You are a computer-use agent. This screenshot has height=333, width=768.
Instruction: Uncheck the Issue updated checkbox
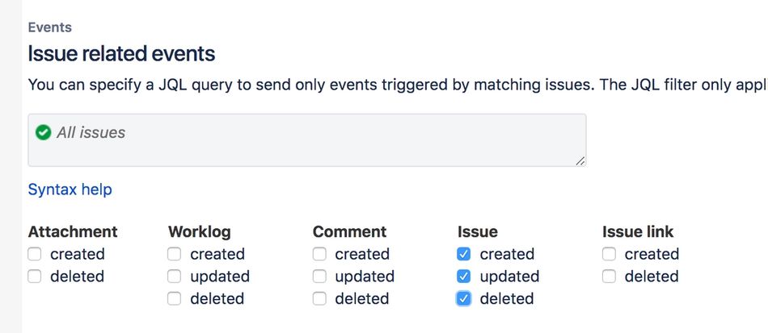(464, 277)
